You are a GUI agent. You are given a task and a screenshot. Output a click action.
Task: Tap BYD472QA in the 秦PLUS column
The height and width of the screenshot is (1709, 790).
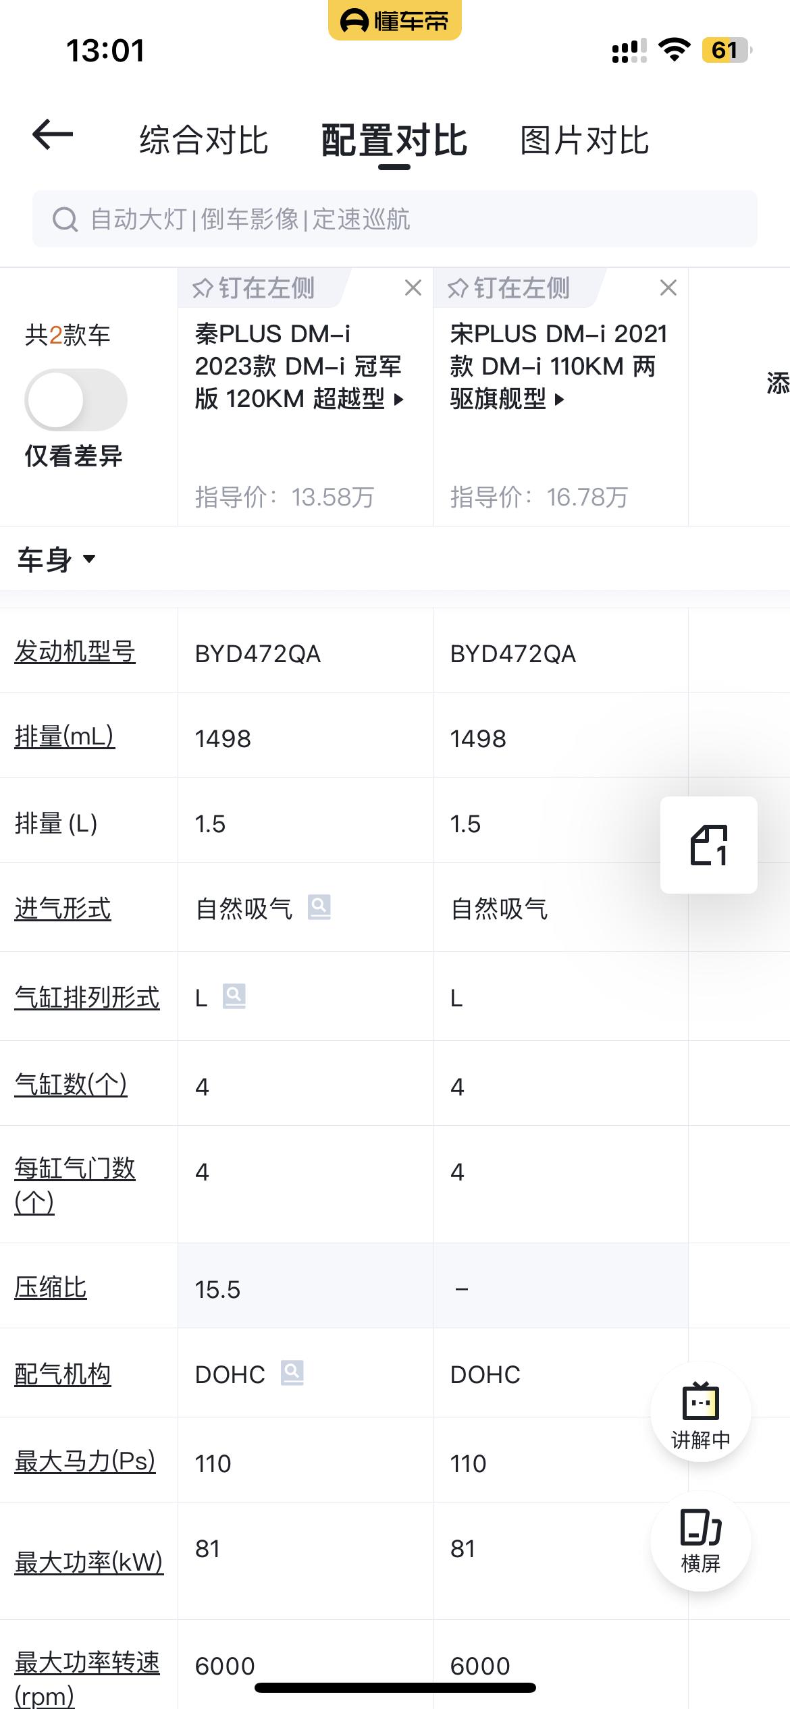tap(258, 654)
